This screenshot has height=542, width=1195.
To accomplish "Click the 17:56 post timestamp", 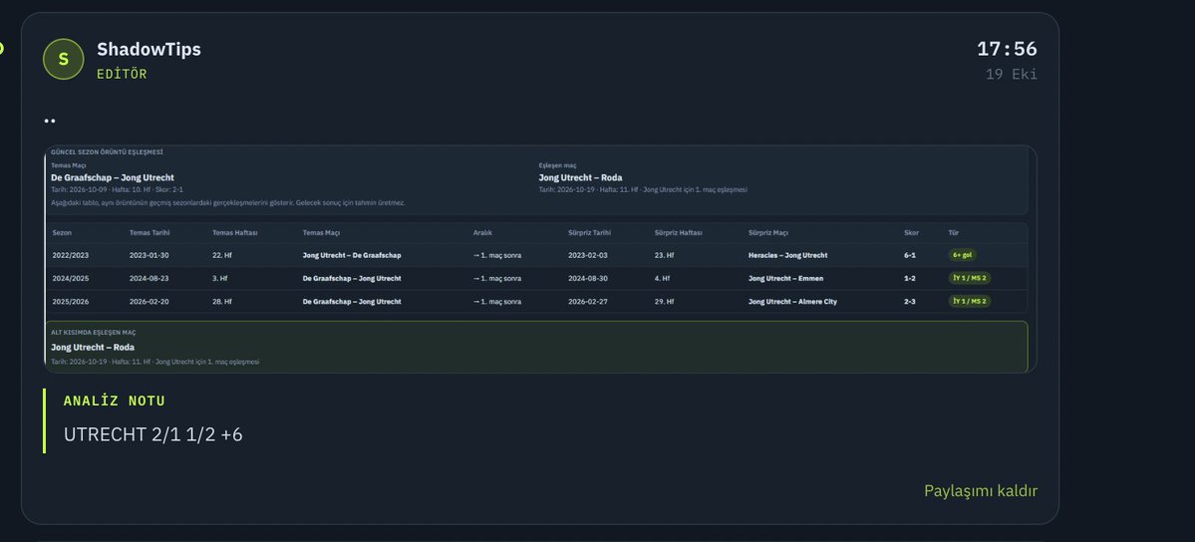I will click(1007, 49).
